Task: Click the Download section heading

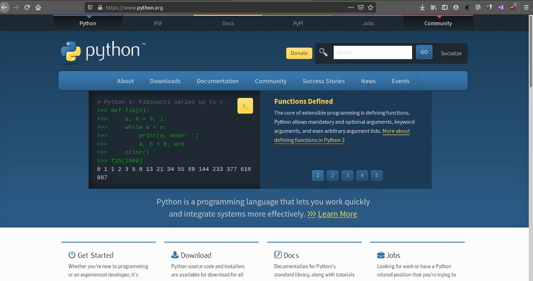Action: coord(196,255)
